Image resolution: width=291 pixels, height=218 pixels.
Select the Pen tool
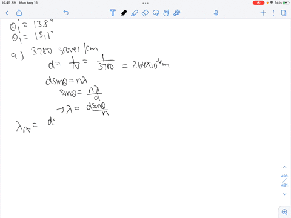124,13
